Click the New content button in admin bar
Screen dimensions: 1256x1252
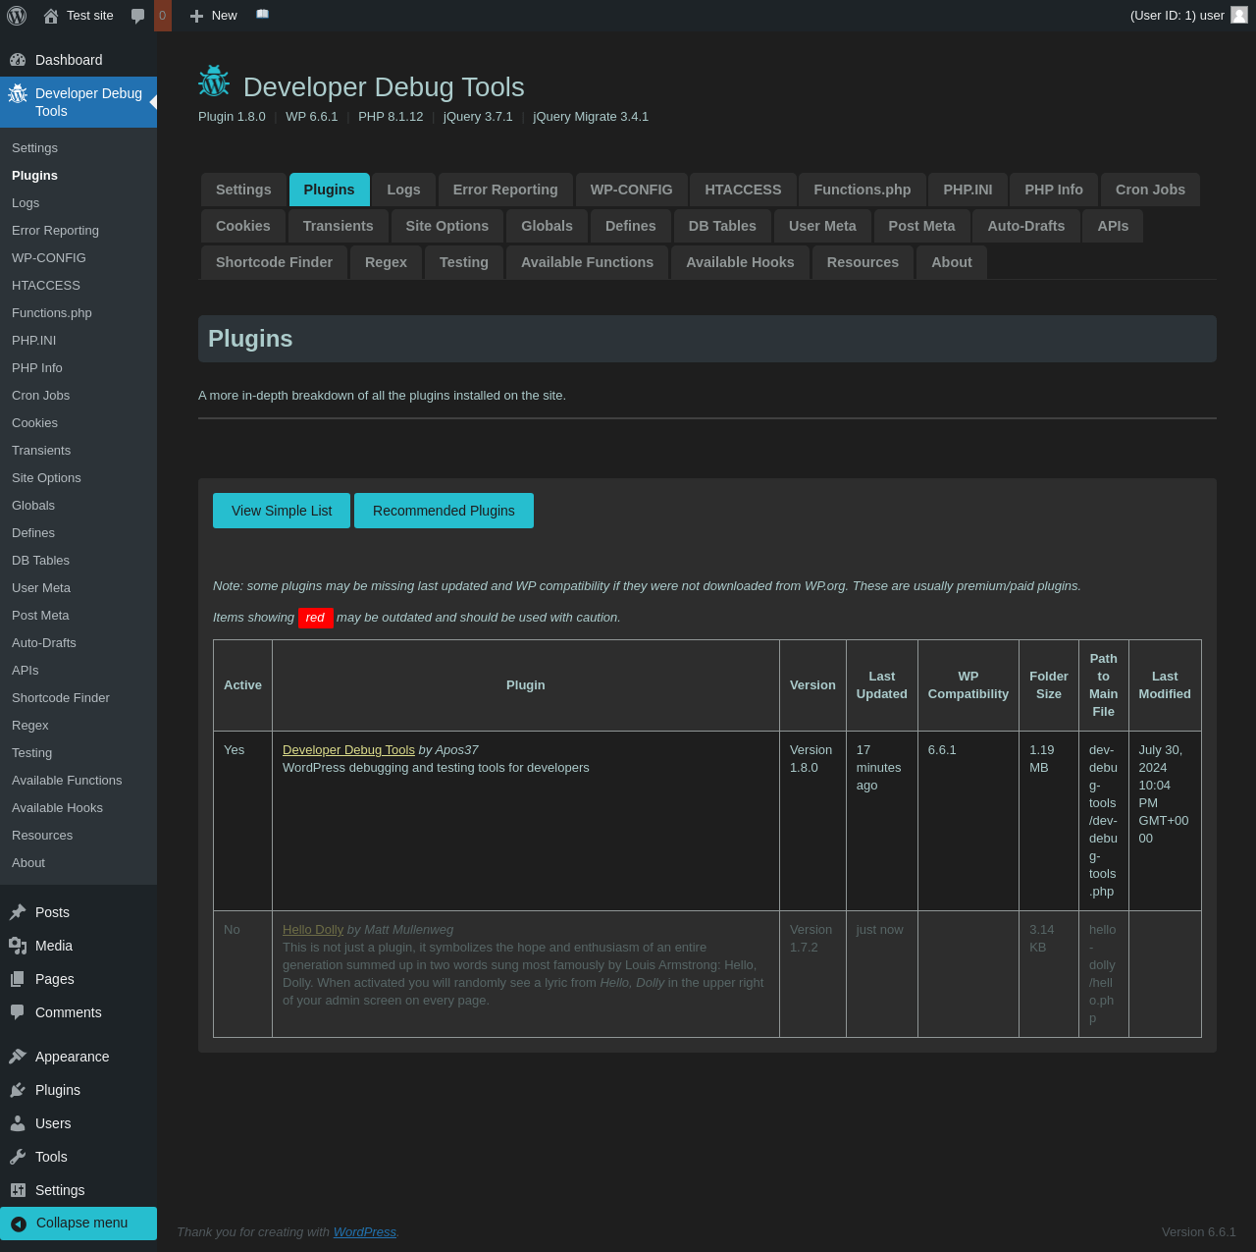[x=214, y=16]
